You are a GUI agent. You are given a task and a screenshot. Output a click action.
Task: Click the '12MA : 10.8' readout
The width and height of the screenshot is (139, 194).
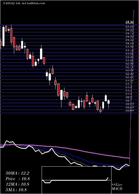[17, 184]
